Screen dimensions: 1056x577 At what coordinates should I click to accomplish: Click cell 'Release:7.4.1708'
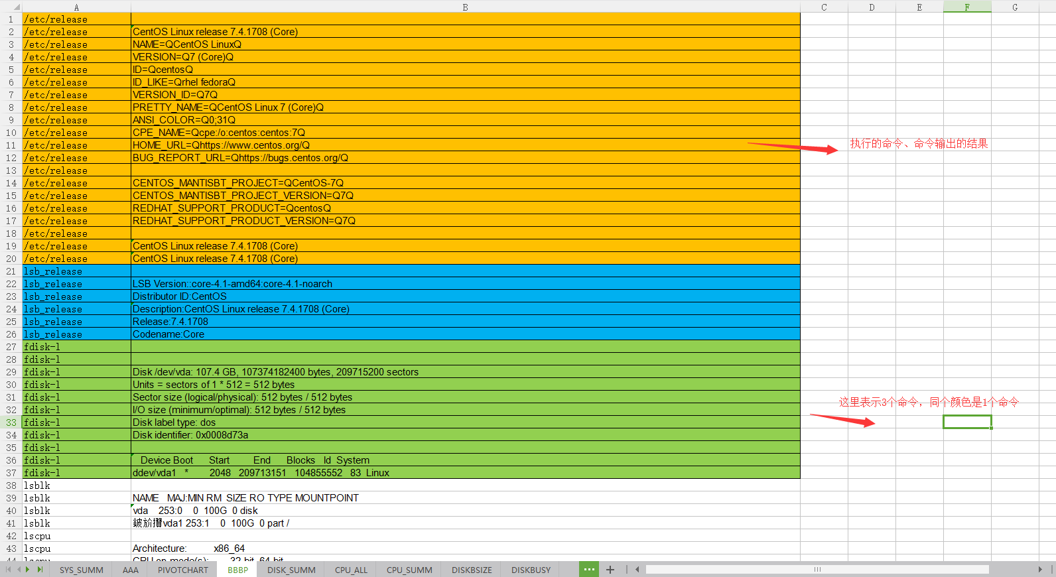pos(465,322)
